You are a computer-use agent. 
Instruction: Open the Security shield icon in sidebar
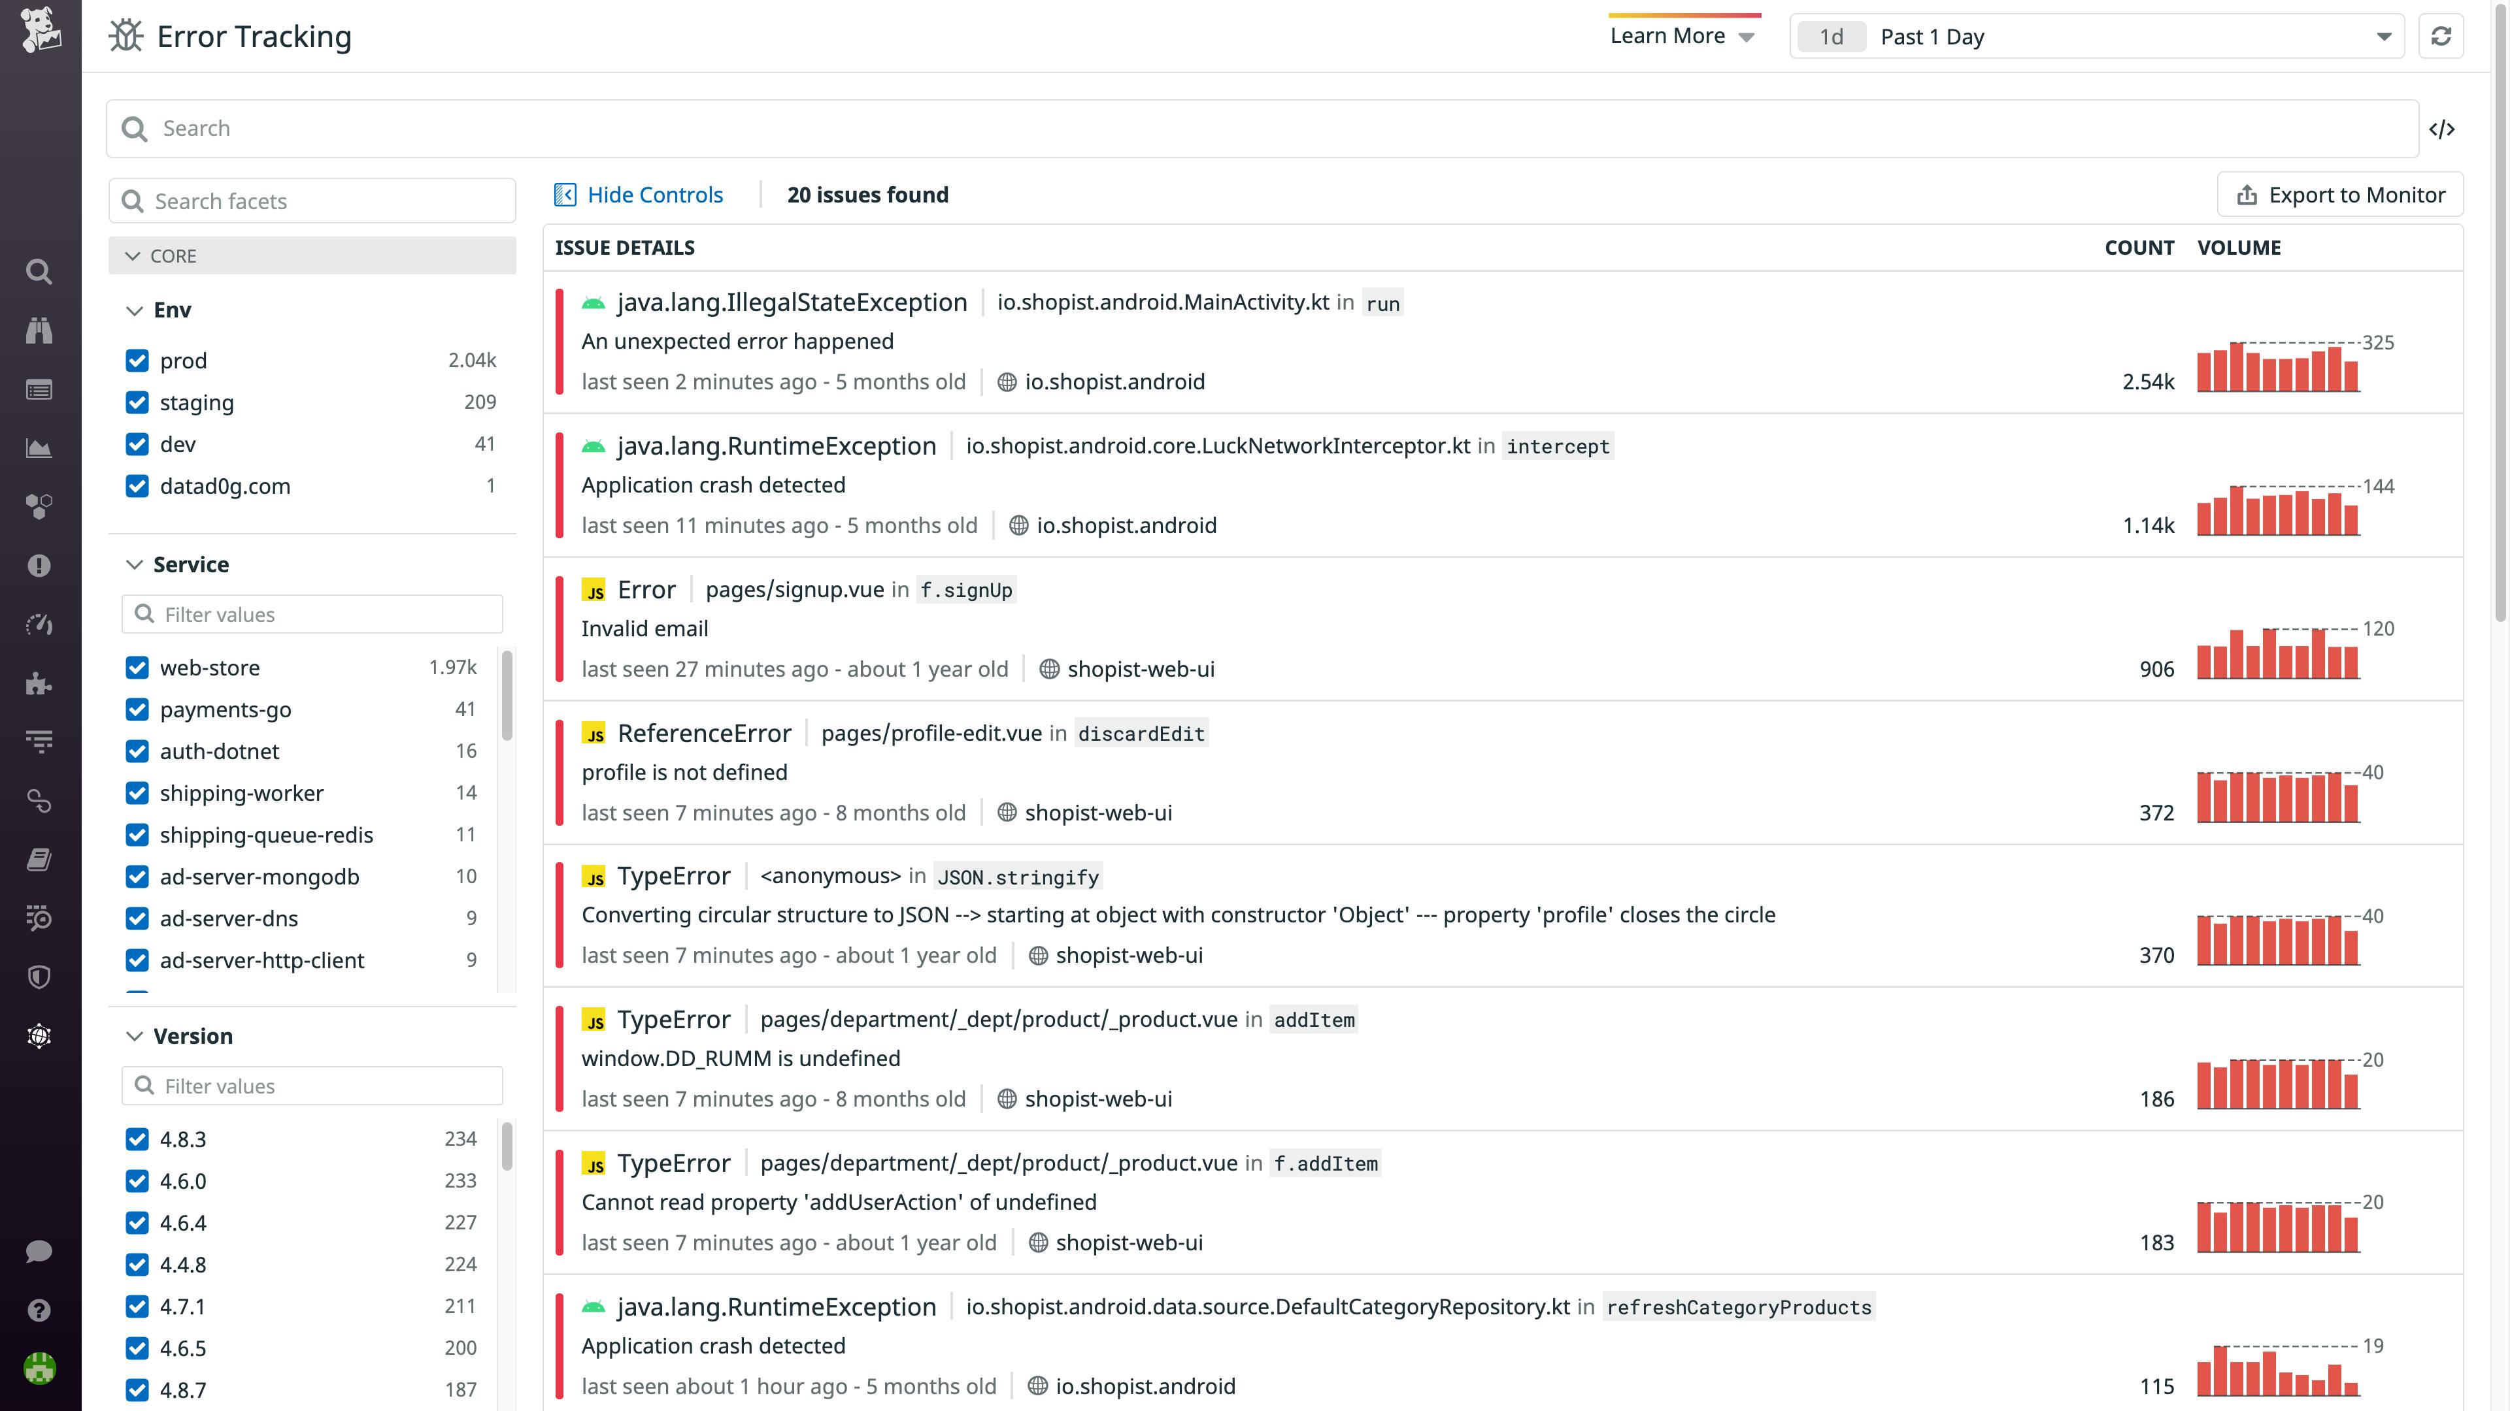pyautogui.click(x=39, y=978)
